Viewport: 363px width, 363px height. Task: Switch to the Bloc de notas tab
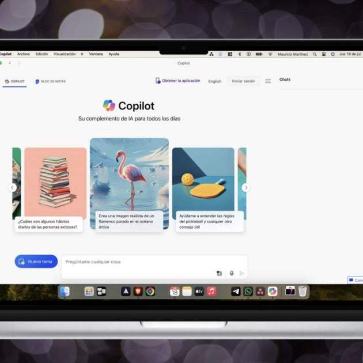pyautogui.click(x=51, y=81)
